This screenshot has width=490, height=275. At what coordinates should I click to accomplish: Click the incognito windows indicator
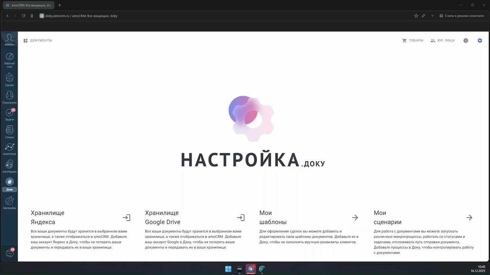[461, 16]
